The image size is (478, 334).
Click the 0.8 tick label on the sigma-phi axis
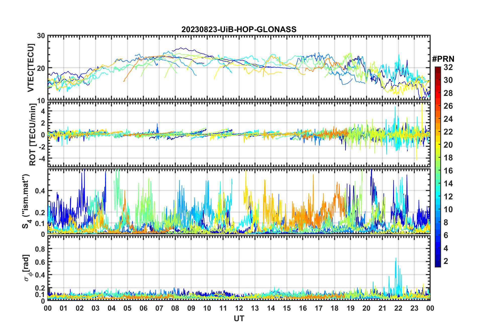pos(40,249)
